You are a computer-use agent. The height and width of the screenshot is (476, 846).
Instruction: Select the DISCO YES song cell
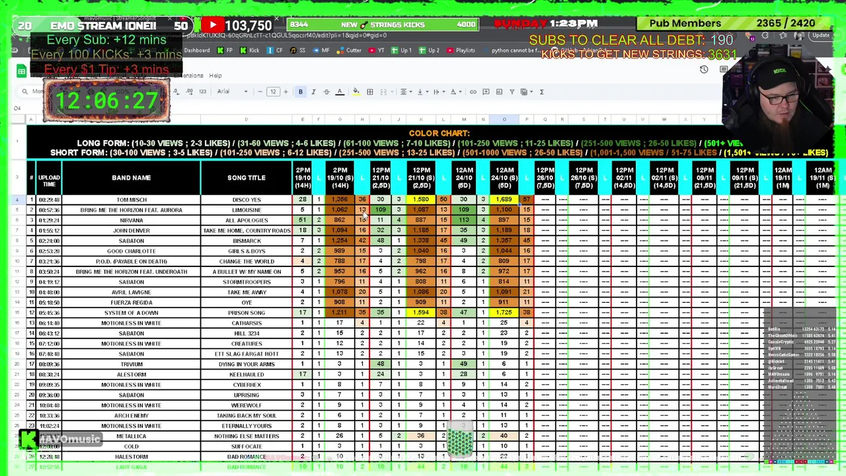pos(247,200)
